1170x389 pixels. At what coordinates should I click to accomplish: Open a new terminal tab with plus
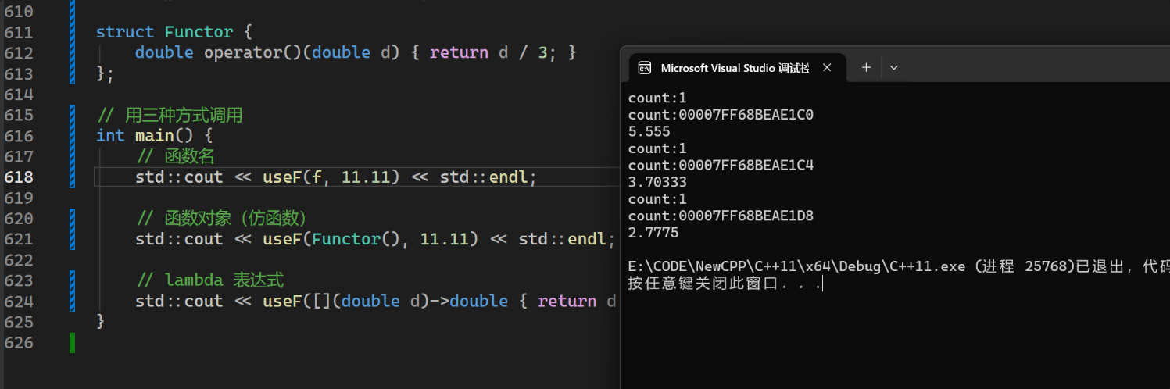866,68
